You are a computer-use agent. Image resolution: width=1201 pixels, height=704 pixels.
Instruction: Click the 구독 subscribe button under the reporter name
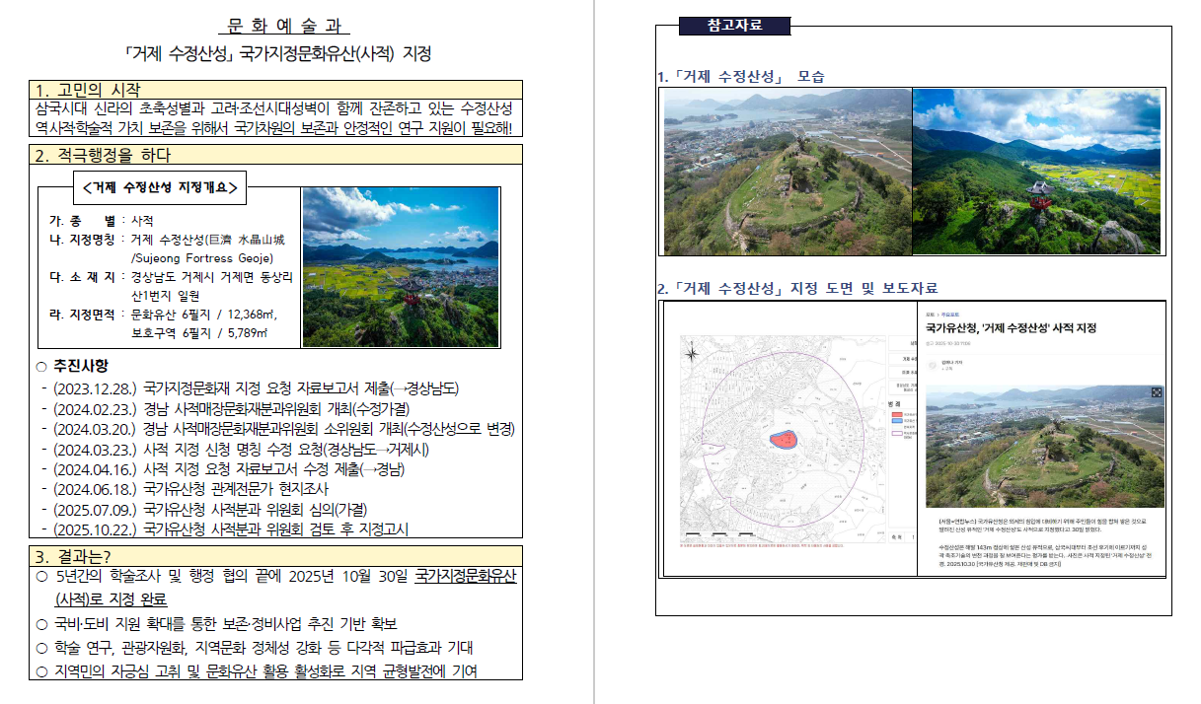947,369
